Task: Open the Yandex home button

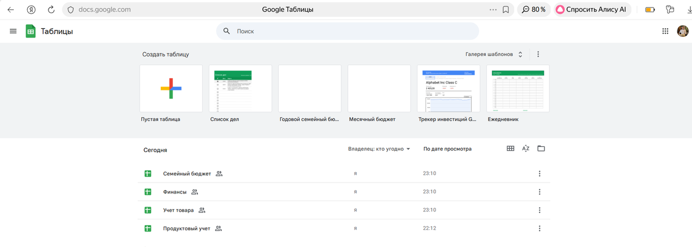Action: 32,10
